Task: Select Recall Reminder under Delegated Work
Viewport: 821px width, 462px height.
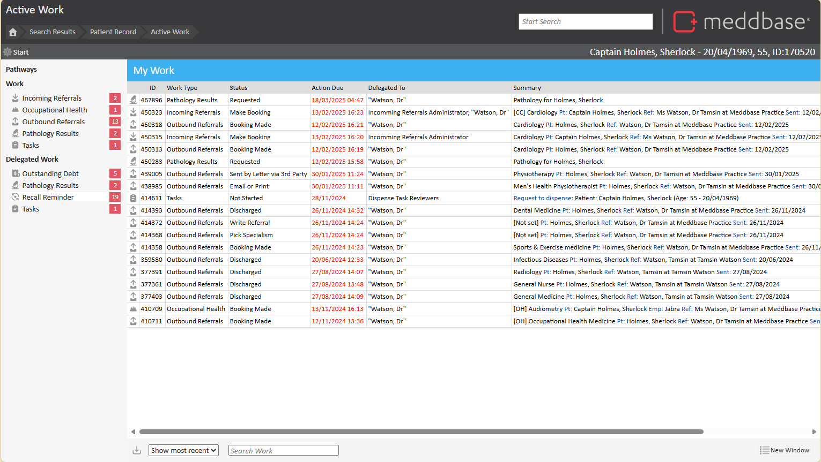Action: pyautogui.click(x=48, y=198)
